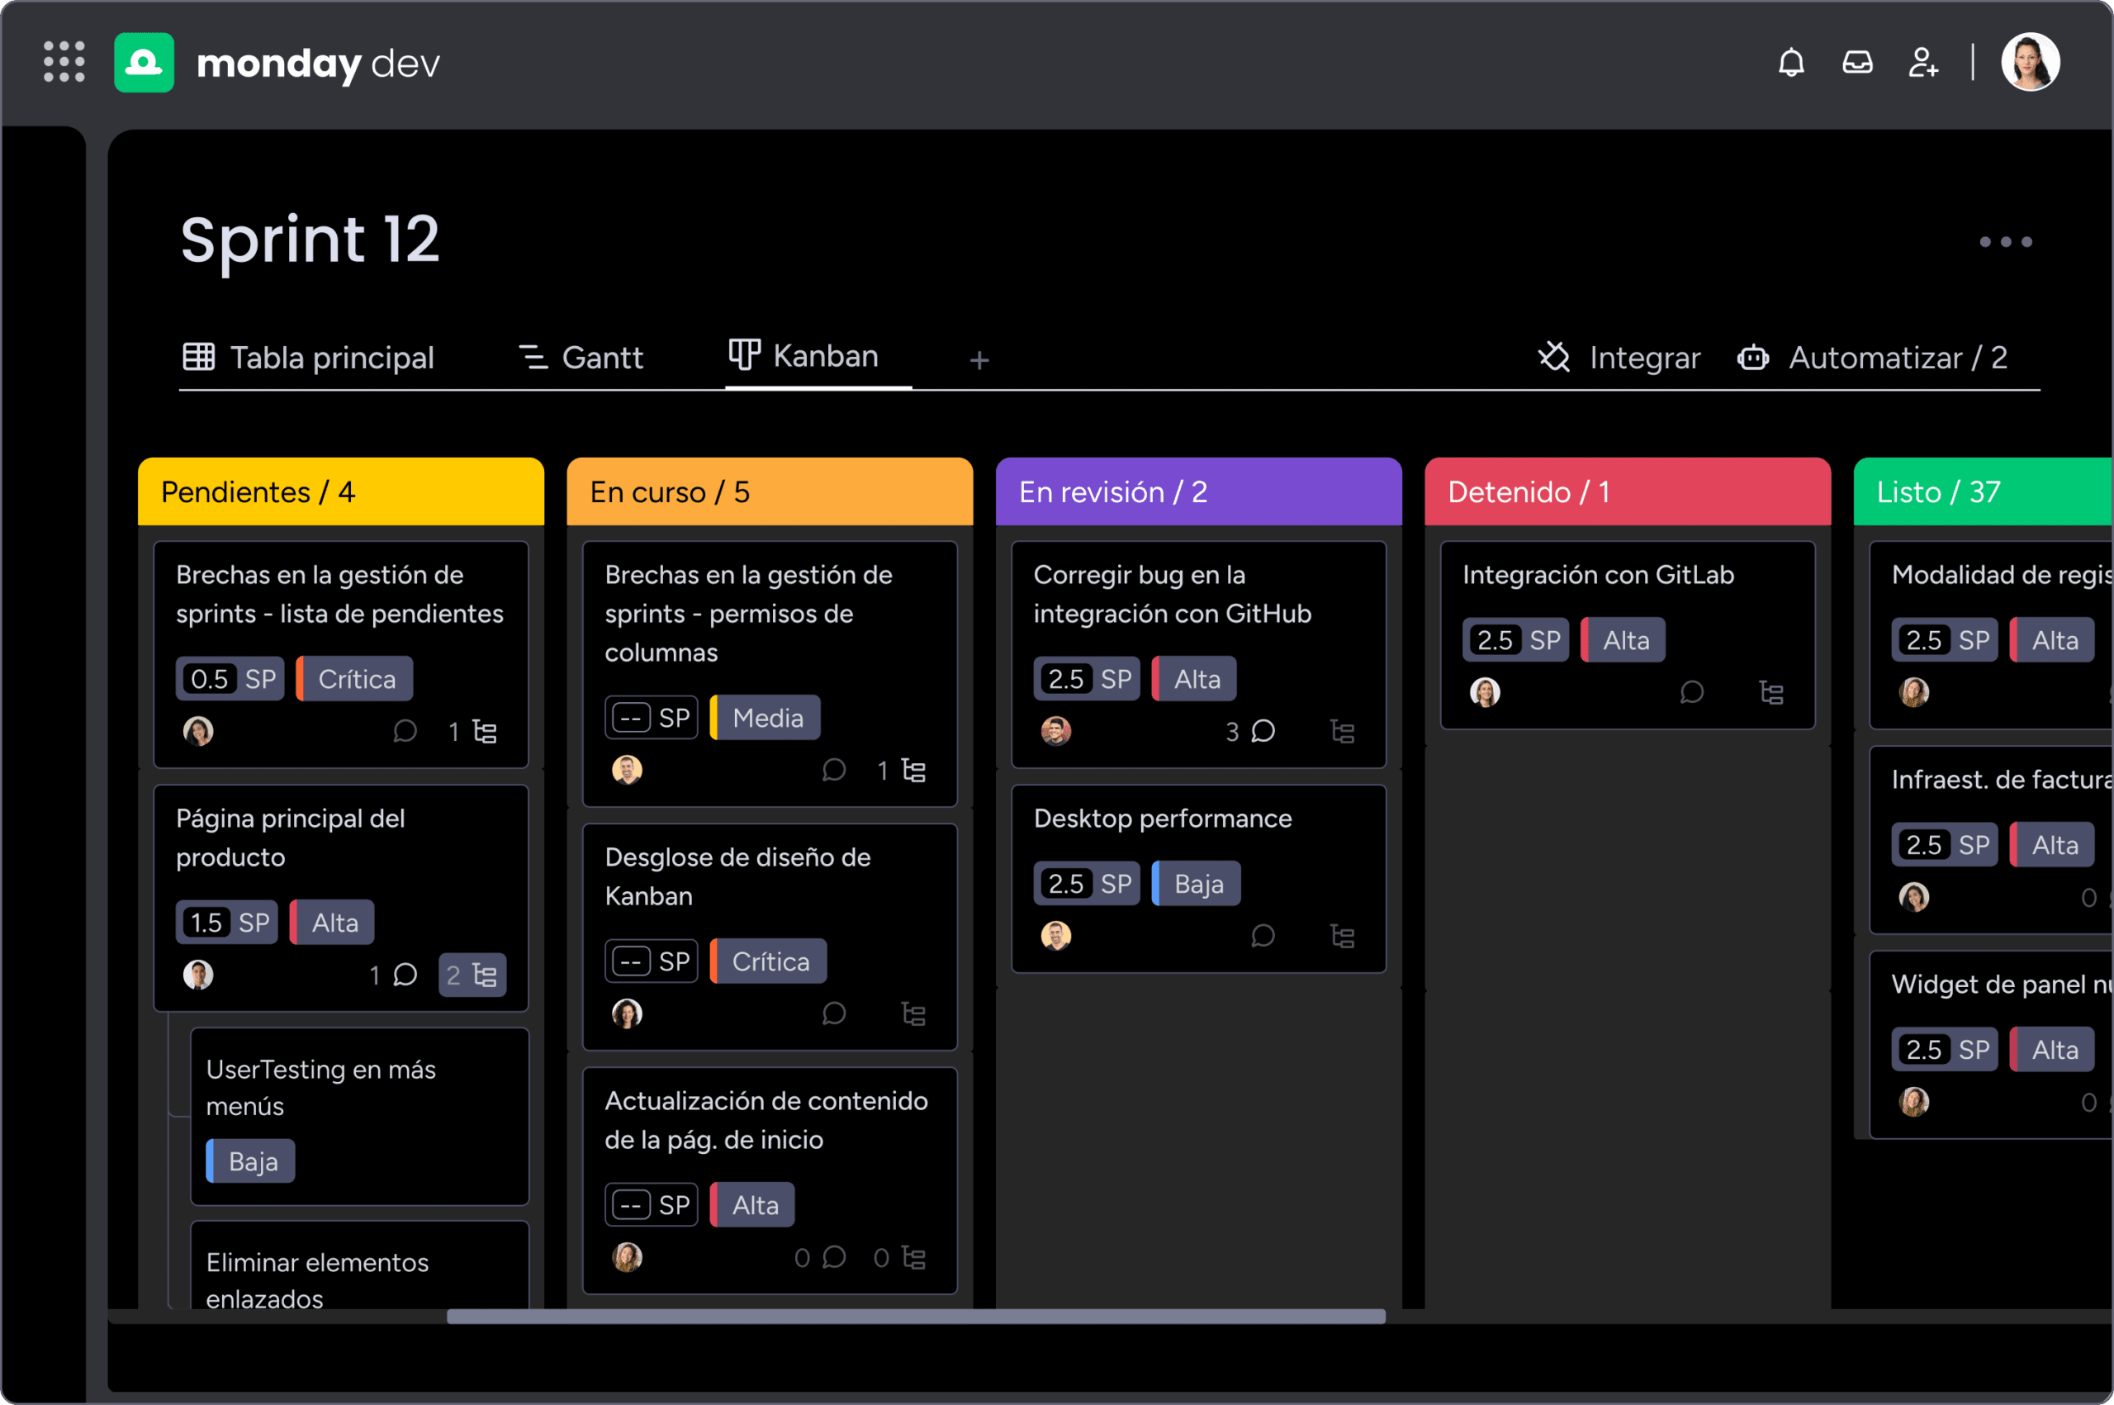Add a new view with plus button
This screenshot has width=2114, height=1405.
[x=979, y=360]
